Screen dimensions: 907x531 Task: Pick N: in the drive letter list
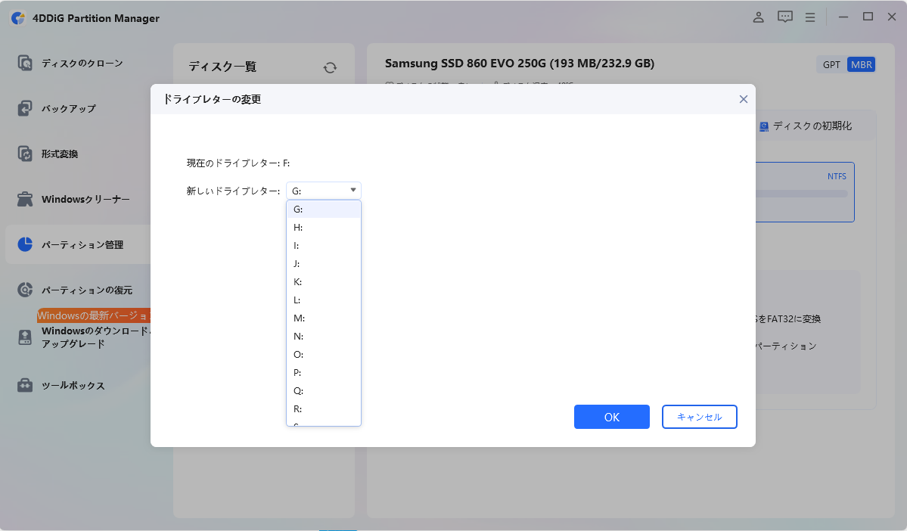[323, 336]
